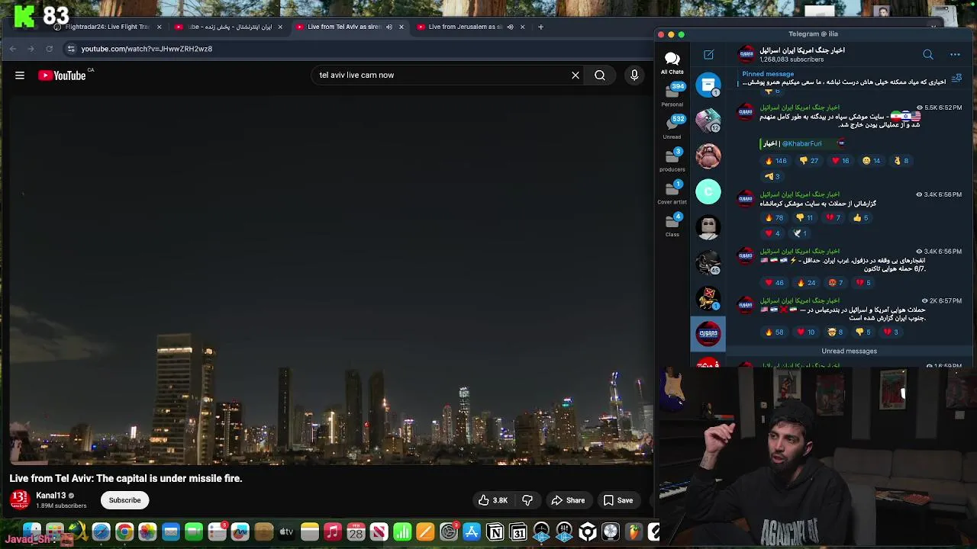Open the chat with the cyan C avatar
This screenshot has height=549, width=977.
coord(708,191)
